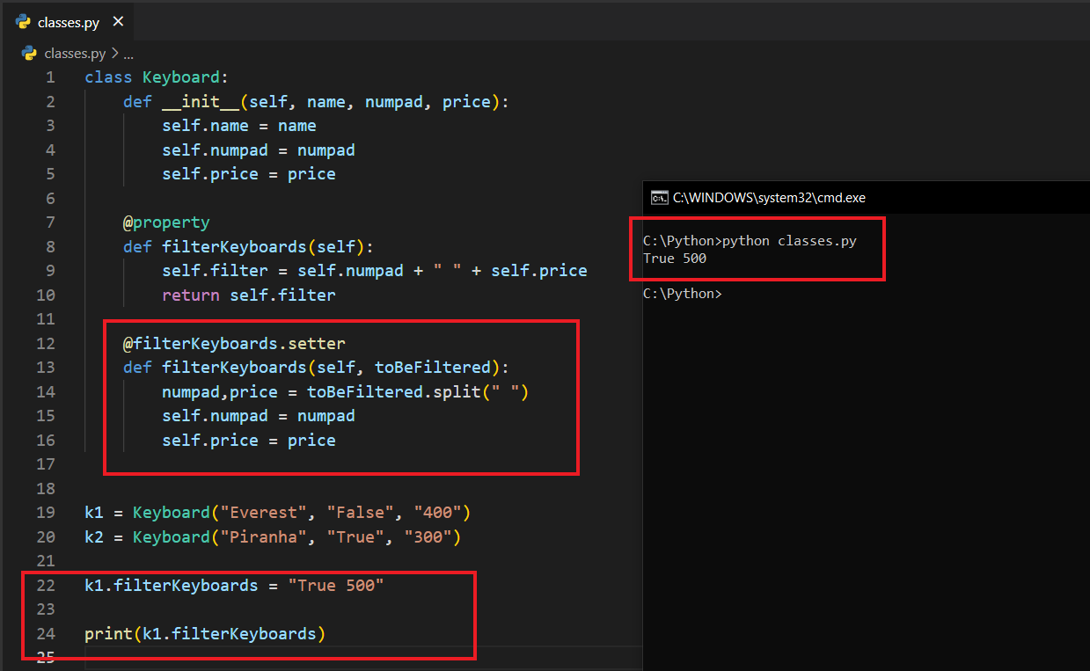Place cursor on the __init__ method name
The image size is (1090, 671).
coord(201,102)
